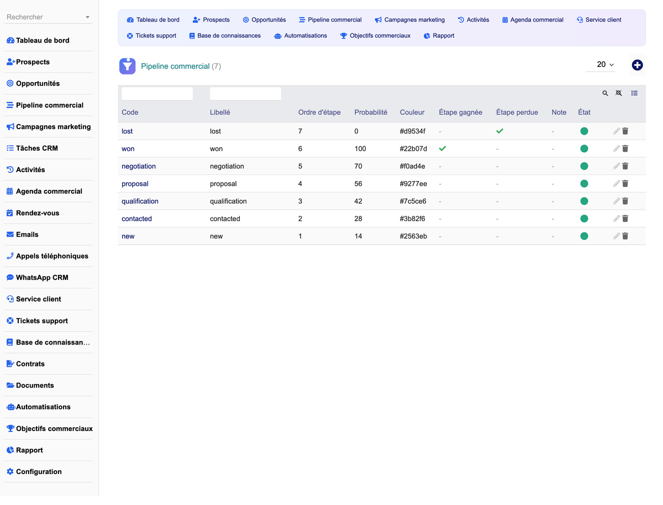Toggle the status dot for qualification

click(584, 201)
